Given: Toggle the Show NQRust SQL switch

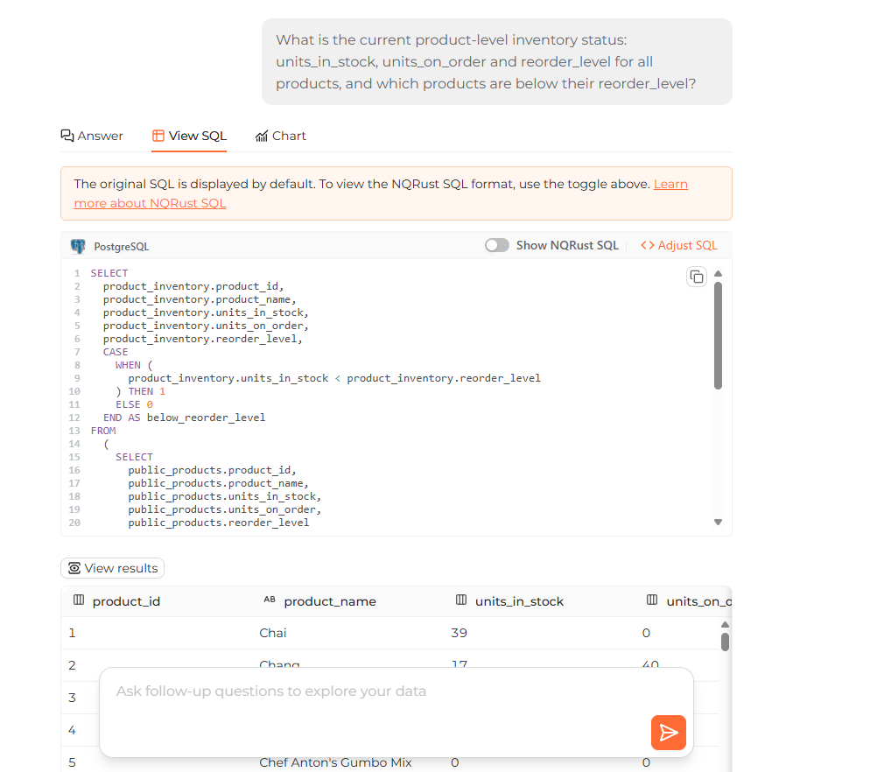Looking at the screenshot, I should 496,245.
